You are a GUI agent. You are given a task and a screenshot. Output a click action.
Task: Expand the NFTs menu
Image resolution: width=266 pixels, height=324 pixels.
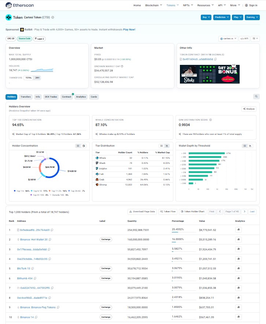(188, 5)
